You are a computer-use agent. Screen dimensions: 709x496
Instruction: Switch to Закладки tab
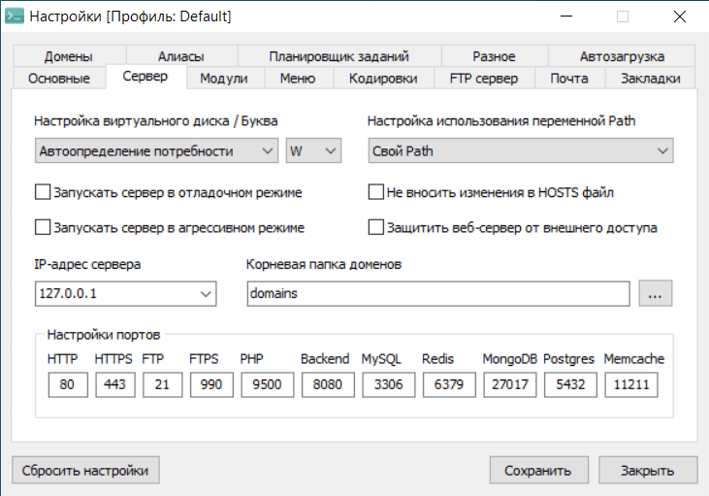click(x=650, y=79)
